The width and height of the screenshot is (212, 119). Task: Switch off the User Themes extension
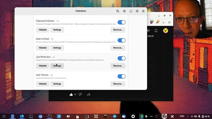pos(122,76)
